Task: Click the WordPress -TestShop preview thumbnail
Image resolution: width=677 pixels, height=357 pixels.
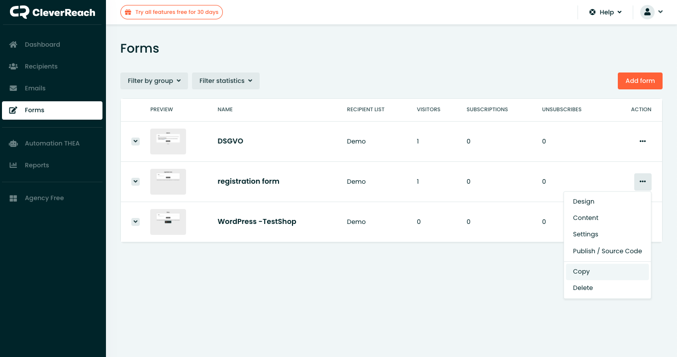Action: click(x=168, y=222)
